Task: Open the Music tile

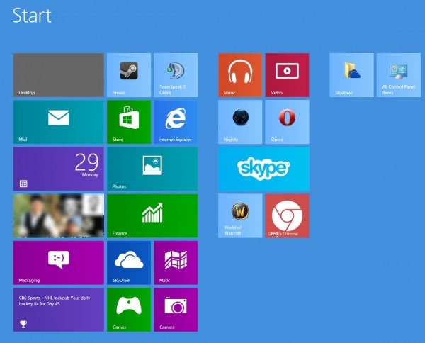Action: click(240, 75)
